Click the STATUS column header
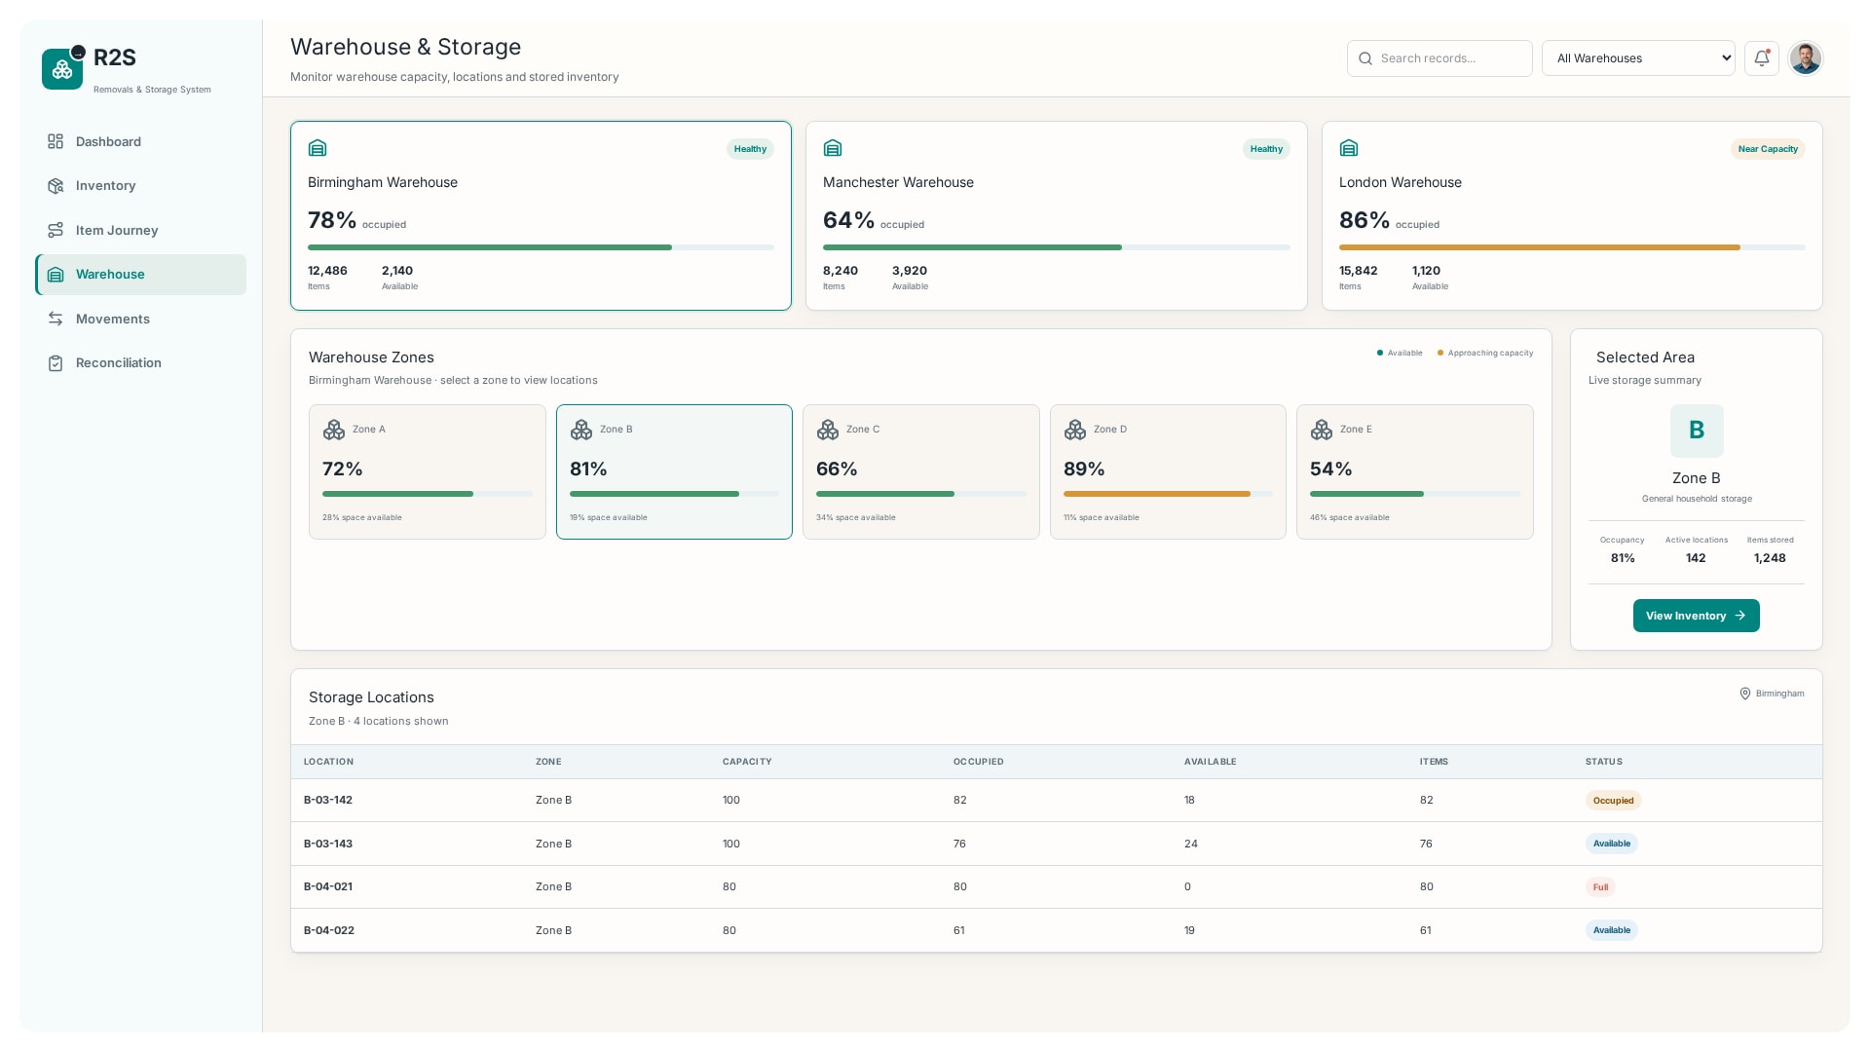 click(x=1604, y=762)
